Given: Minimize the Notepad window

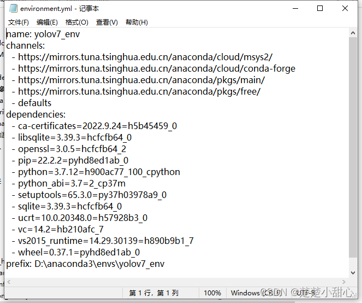Looking at the screenshot, I should pos(295,9).
